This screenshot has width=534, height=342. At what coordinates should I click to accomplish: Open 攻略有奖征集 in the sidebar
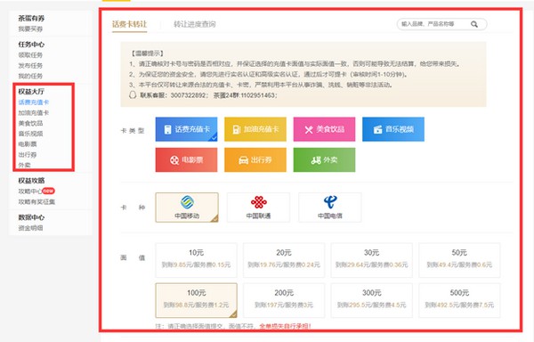point(36,201)
